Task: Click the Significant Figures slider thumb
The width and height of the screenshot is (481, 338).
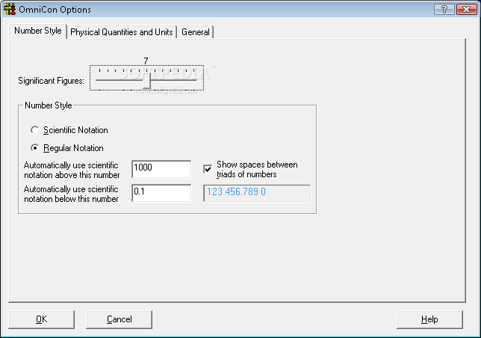Action: (x=147, y=81)
